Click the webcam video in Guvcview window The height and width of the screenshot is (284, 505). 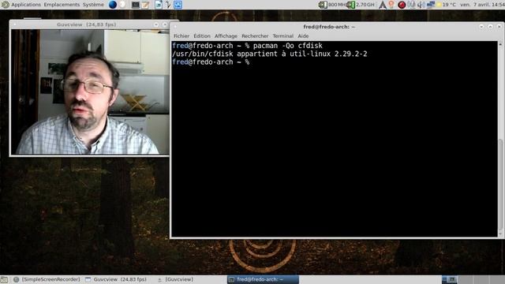pyautogui.click(x=90, y=92)
